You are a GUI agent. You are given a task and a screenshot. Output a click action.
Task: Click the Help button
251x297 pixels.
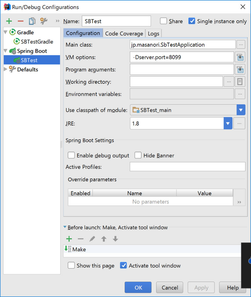pos(233,287)
